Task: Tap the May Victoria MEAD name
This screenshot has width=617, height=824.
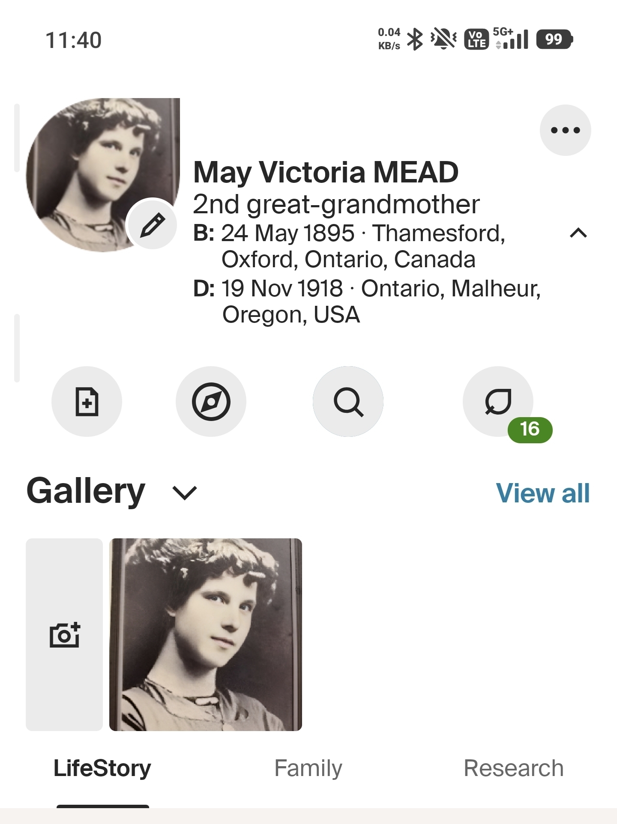Action: pos(326,172)
